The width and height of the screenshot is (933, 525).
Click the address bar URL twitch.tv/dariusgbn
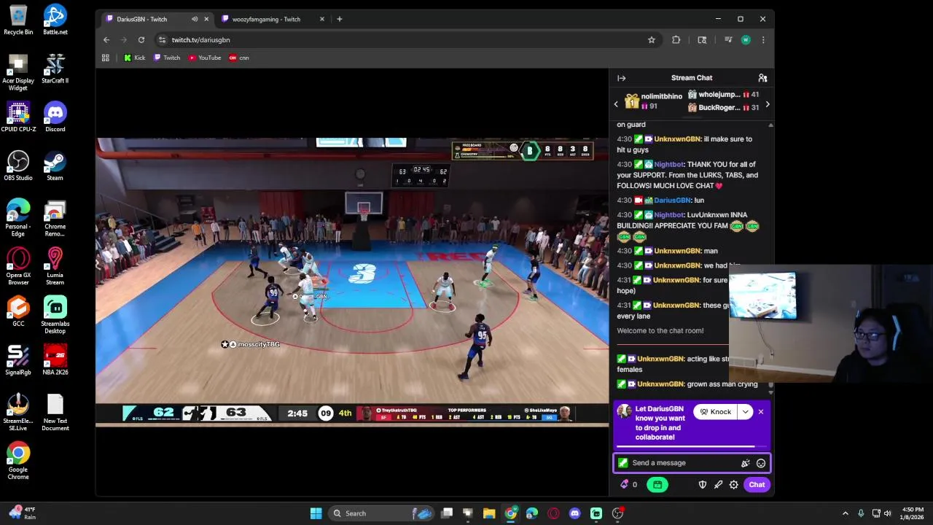(x=200, y=40)
